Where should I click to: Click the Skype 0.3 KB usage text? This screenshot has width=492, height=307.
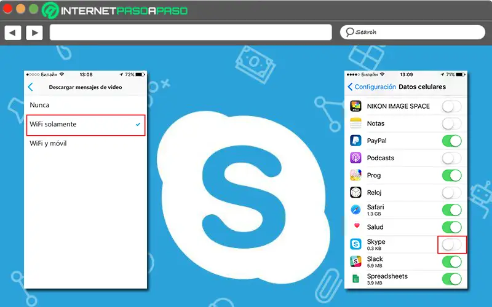point(374,248)
